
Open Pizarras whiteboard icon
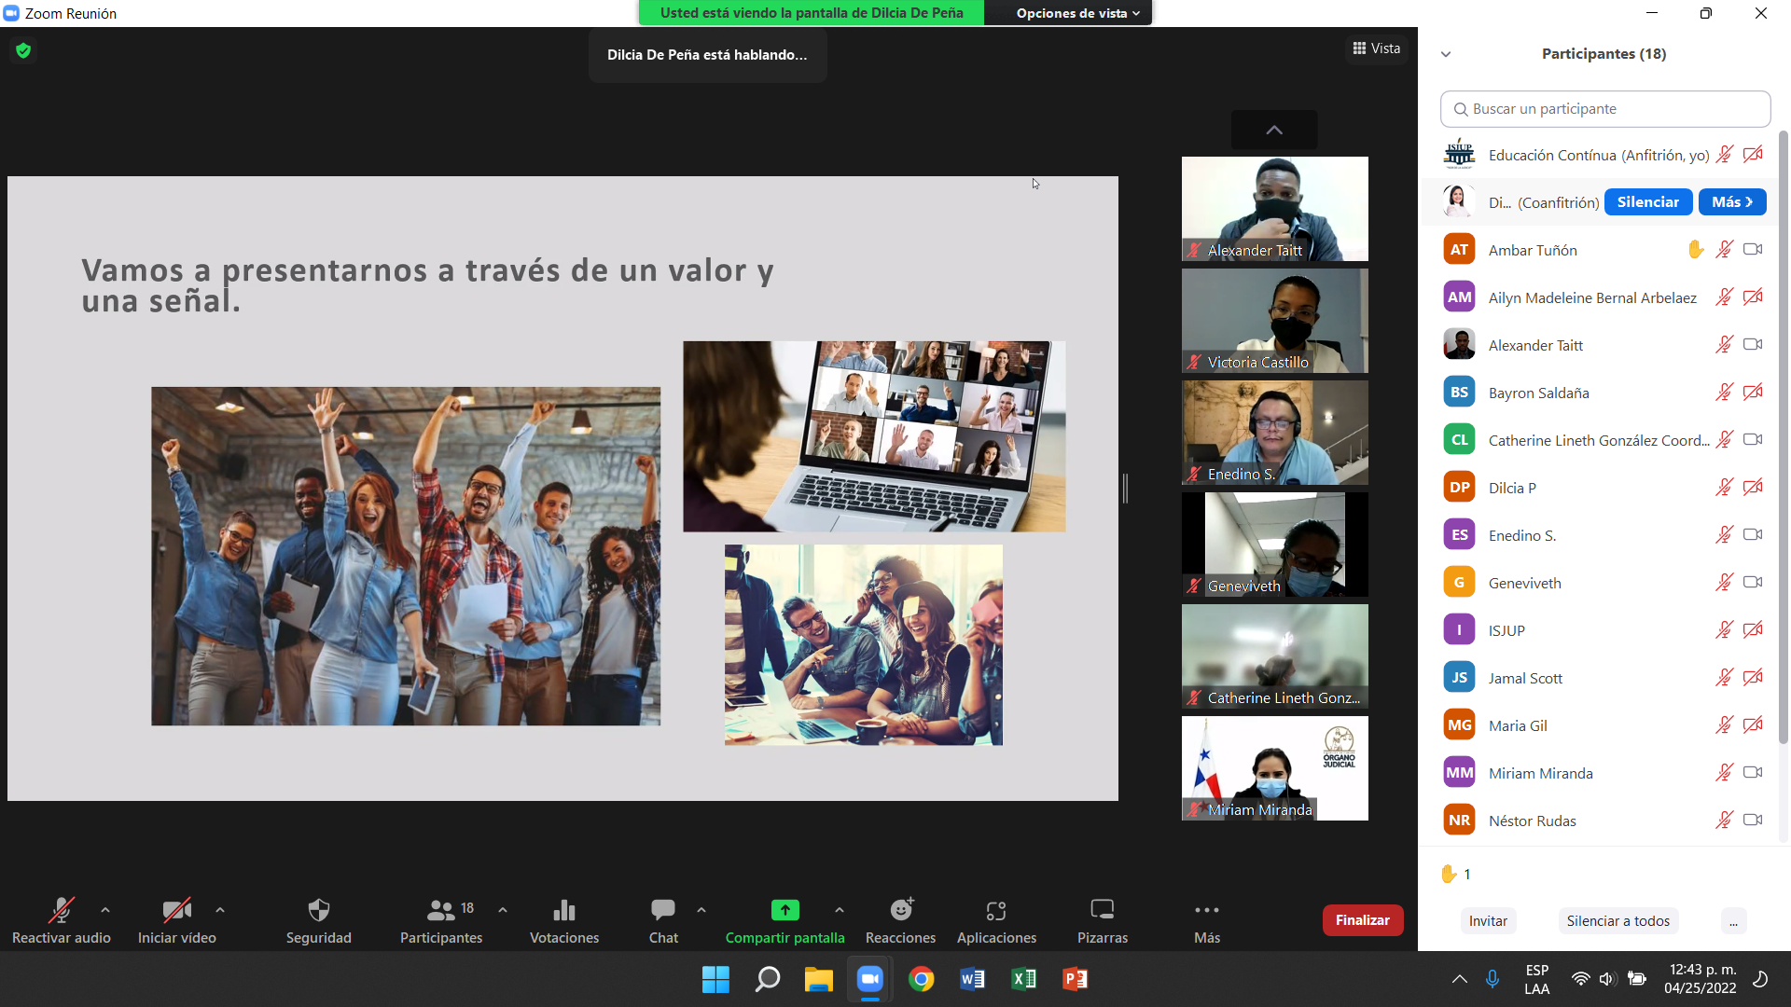click(x=1103, y=909)
